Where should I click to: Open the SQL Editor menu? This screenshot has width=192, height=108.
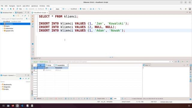coord(26,6)
